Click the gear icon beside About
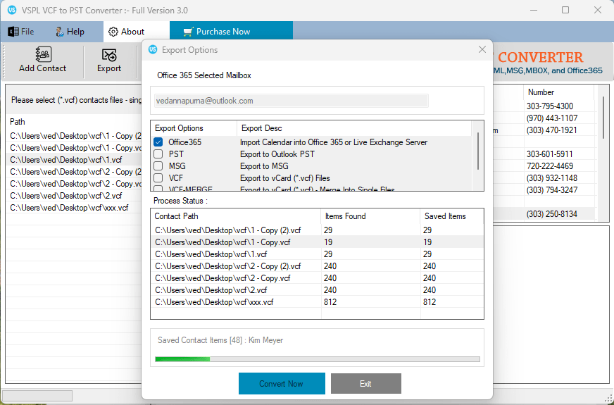The width and height of the screenshot is (614, 405). tap(113, 32)
